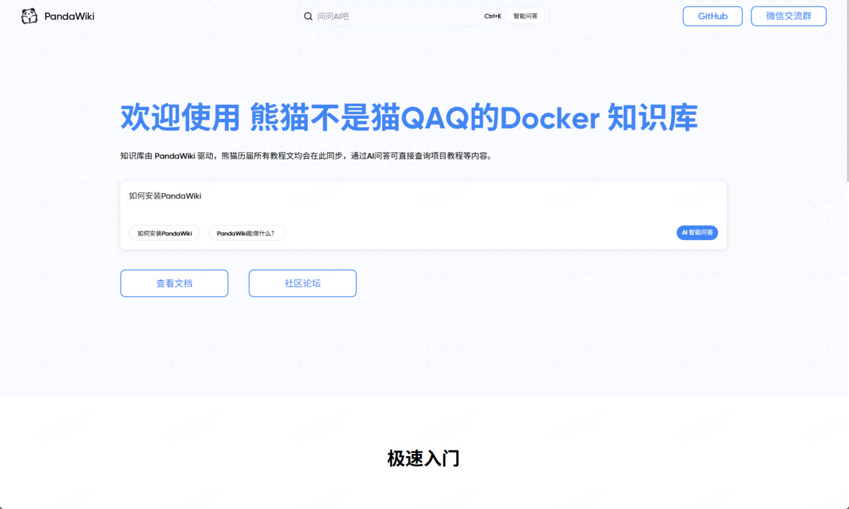
Task: Click the PandaWiki panda logo icon
Action: tap(29, 16)
